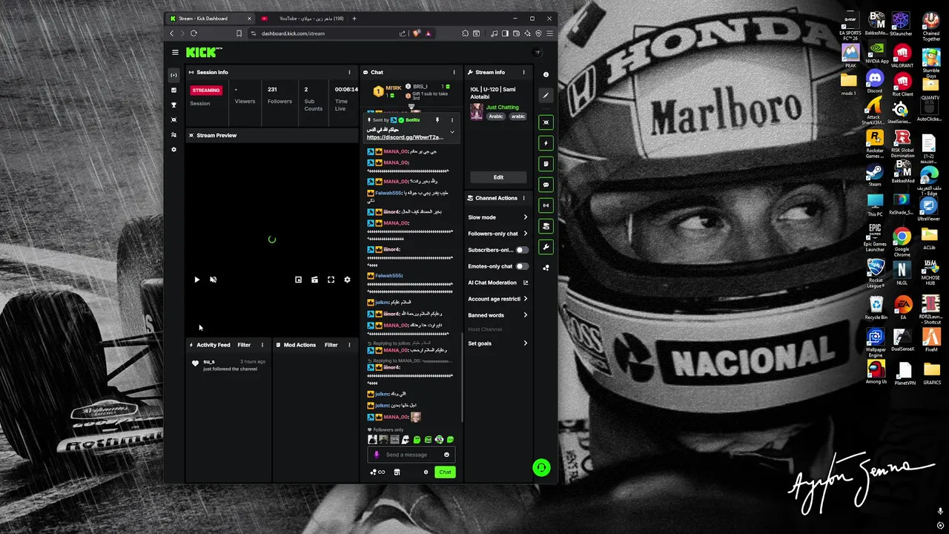Open the browser extensions puzzle icon
Viewport: 949px width, 534px height.
465,33
